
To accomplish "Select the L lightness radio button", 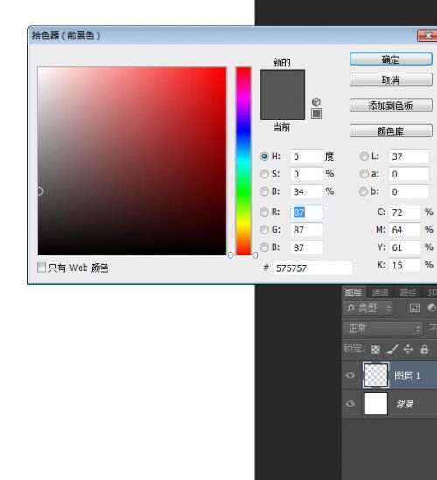I will [364, 157].
